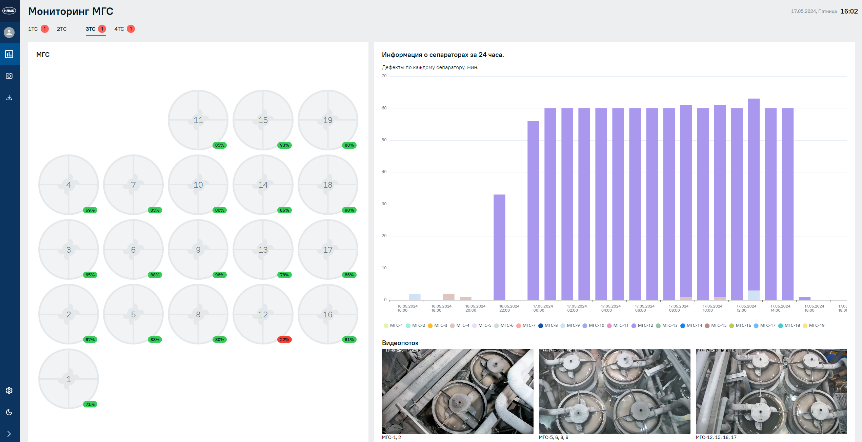Select separator 6 circle
Viewport: 862px width, 442px height.
133,250
